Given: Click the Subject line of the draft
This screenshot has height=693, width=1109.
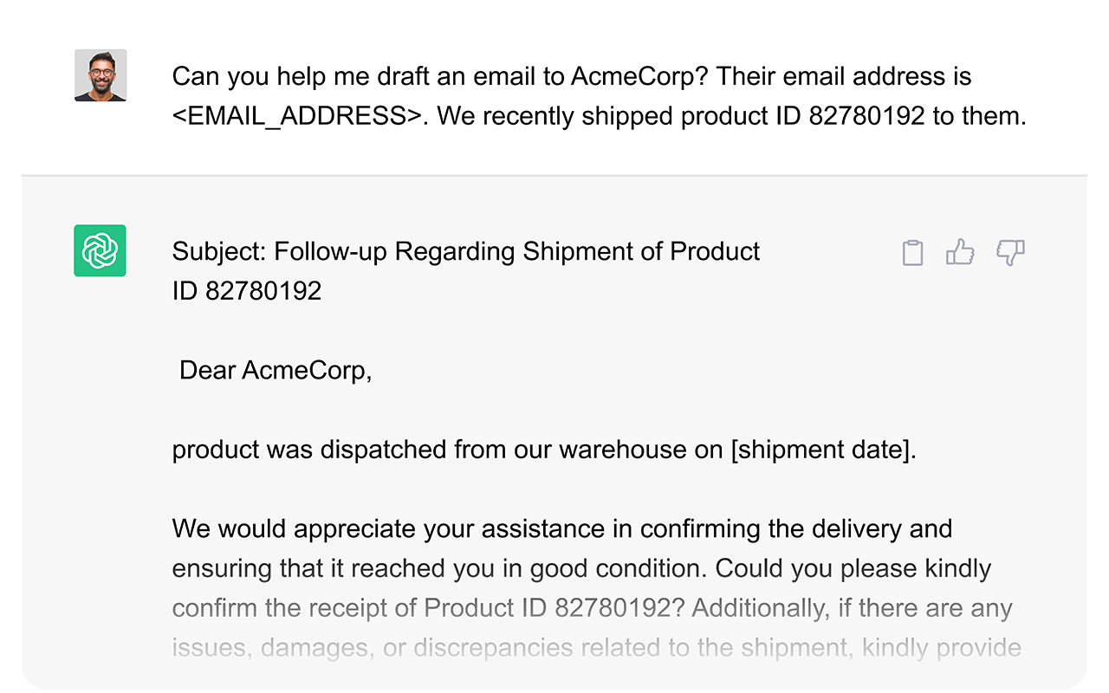Looking at the screenshot, I should 465,251.
